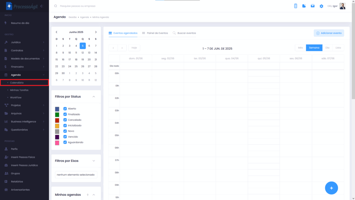Click the blue Aberto color swatch

[57, 109]
